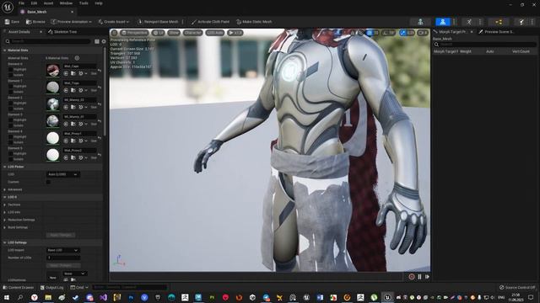Open the Create Asset dropdown
This screenshot has height=303, width=540.
point(114,22)
